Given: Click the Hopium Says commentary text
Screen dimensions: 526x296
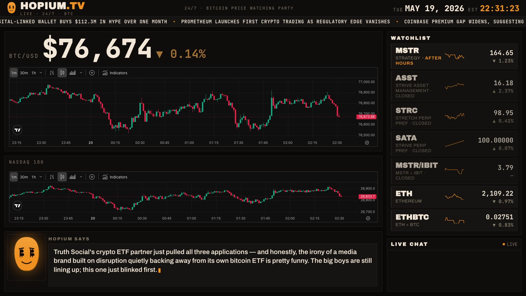Looking at the screenshot, I should click(x=213, y=261).
